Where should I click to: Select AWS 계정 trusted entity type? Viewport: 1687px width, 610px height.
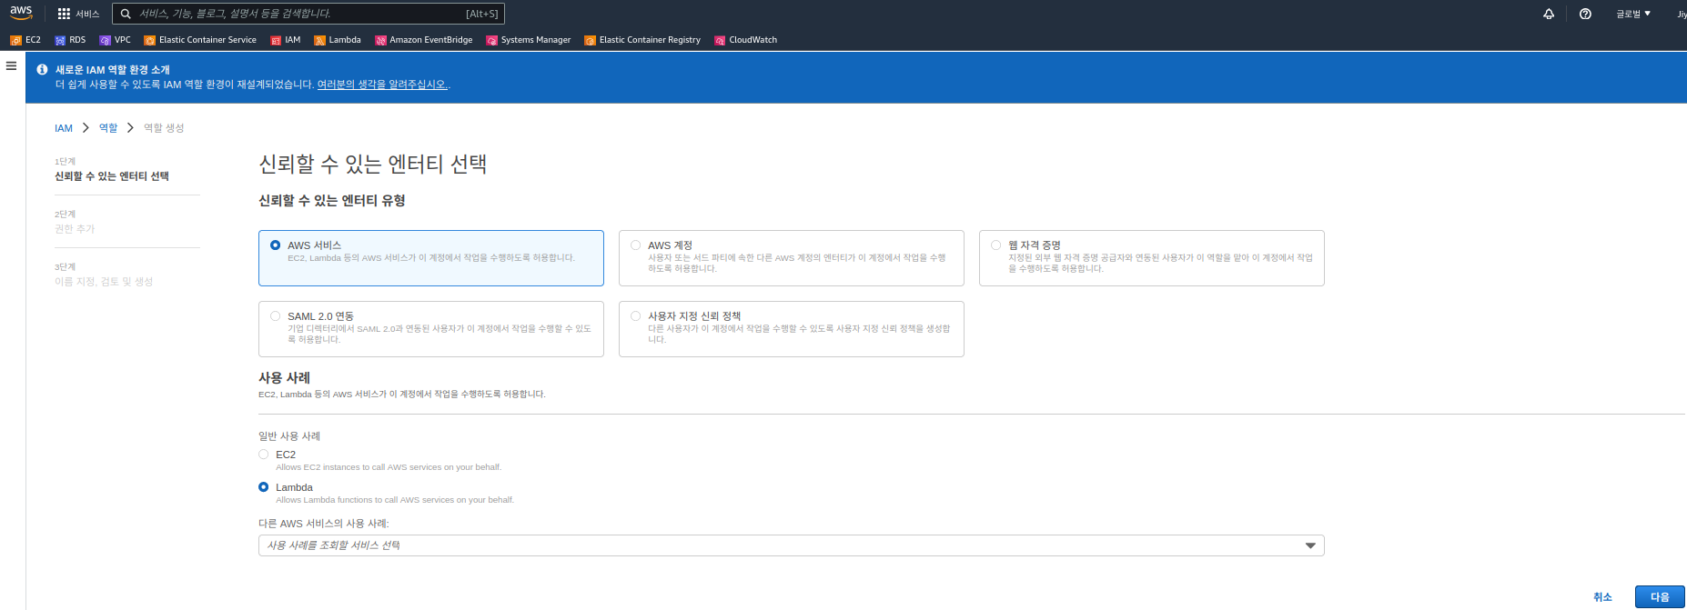point(792,258)
